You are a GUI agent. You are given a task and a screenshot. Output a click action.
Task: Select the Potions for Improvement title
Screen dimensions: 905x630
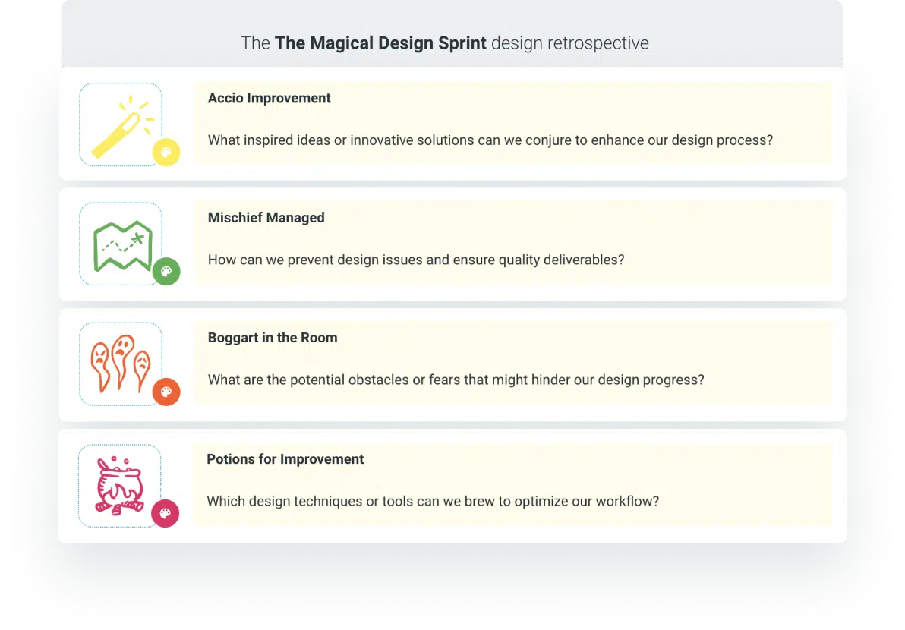coord(285,459)
